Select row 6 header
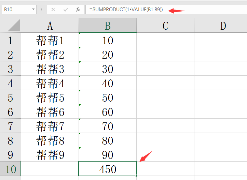 10,111
